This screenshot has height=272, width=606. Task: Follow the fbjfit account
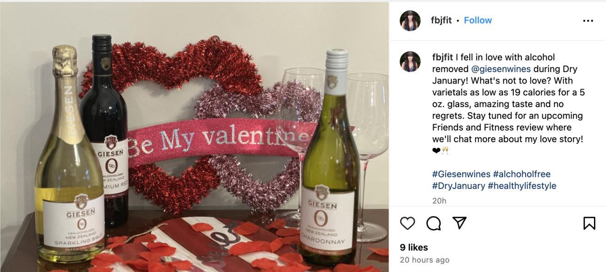point(478,20)
